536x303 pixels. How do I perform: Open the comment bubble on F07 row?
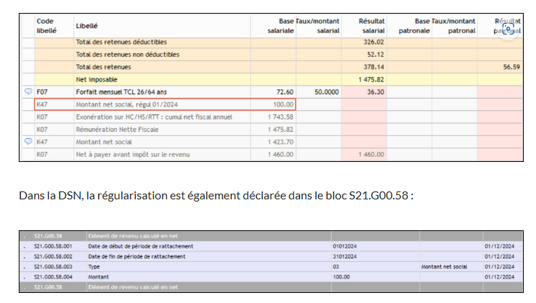(28, 91)
